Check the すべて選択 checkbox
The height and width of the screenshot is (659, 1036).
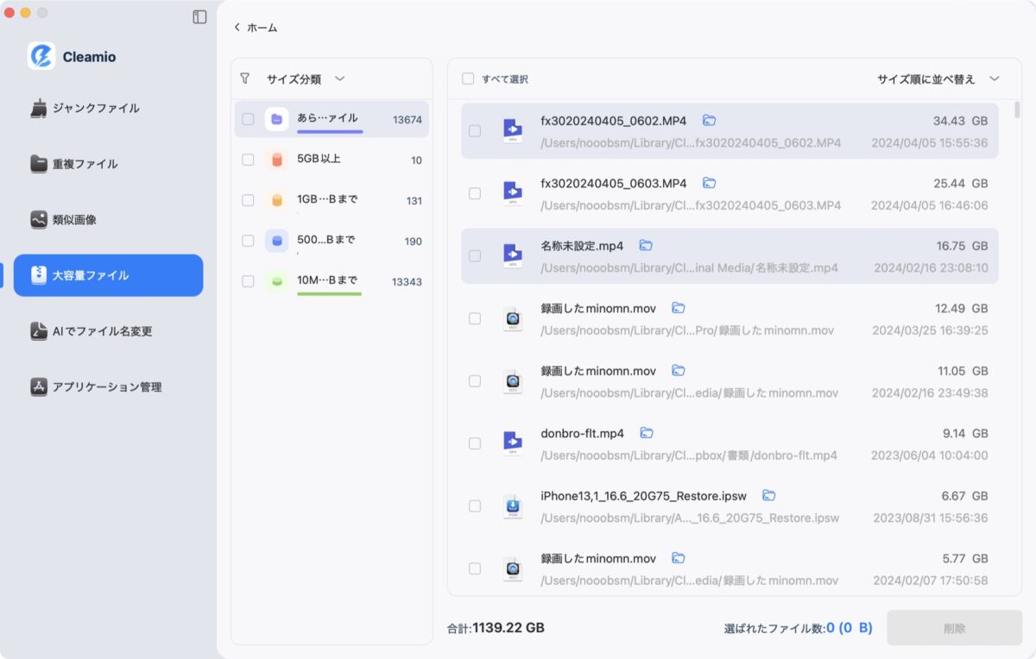(468, 78)
